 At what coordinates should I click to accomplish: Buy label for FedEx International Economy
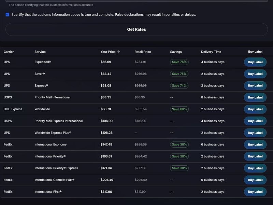pos(255,145)
